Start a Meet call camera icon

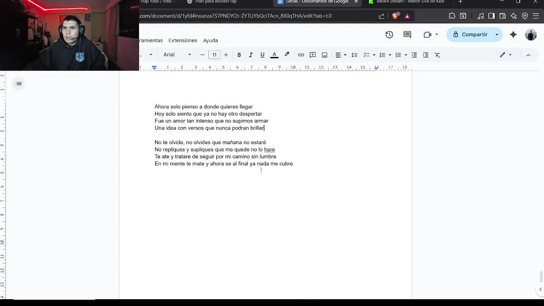428,34
